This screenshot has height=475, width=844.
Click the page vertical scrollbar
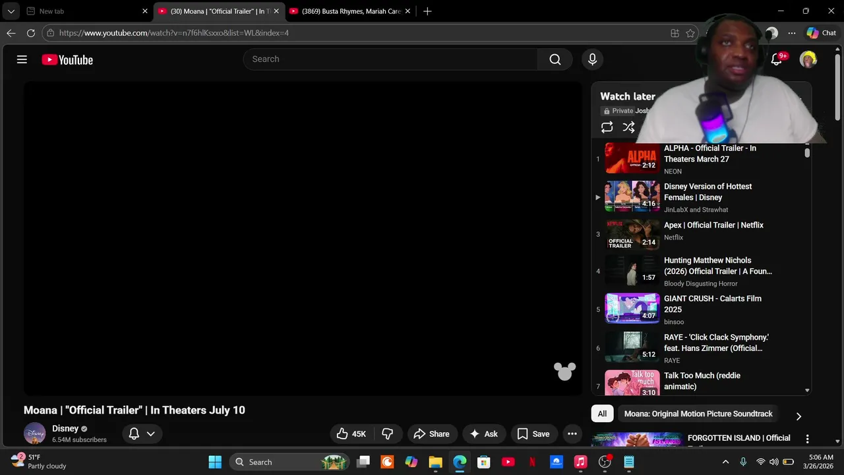pos(838,86)
